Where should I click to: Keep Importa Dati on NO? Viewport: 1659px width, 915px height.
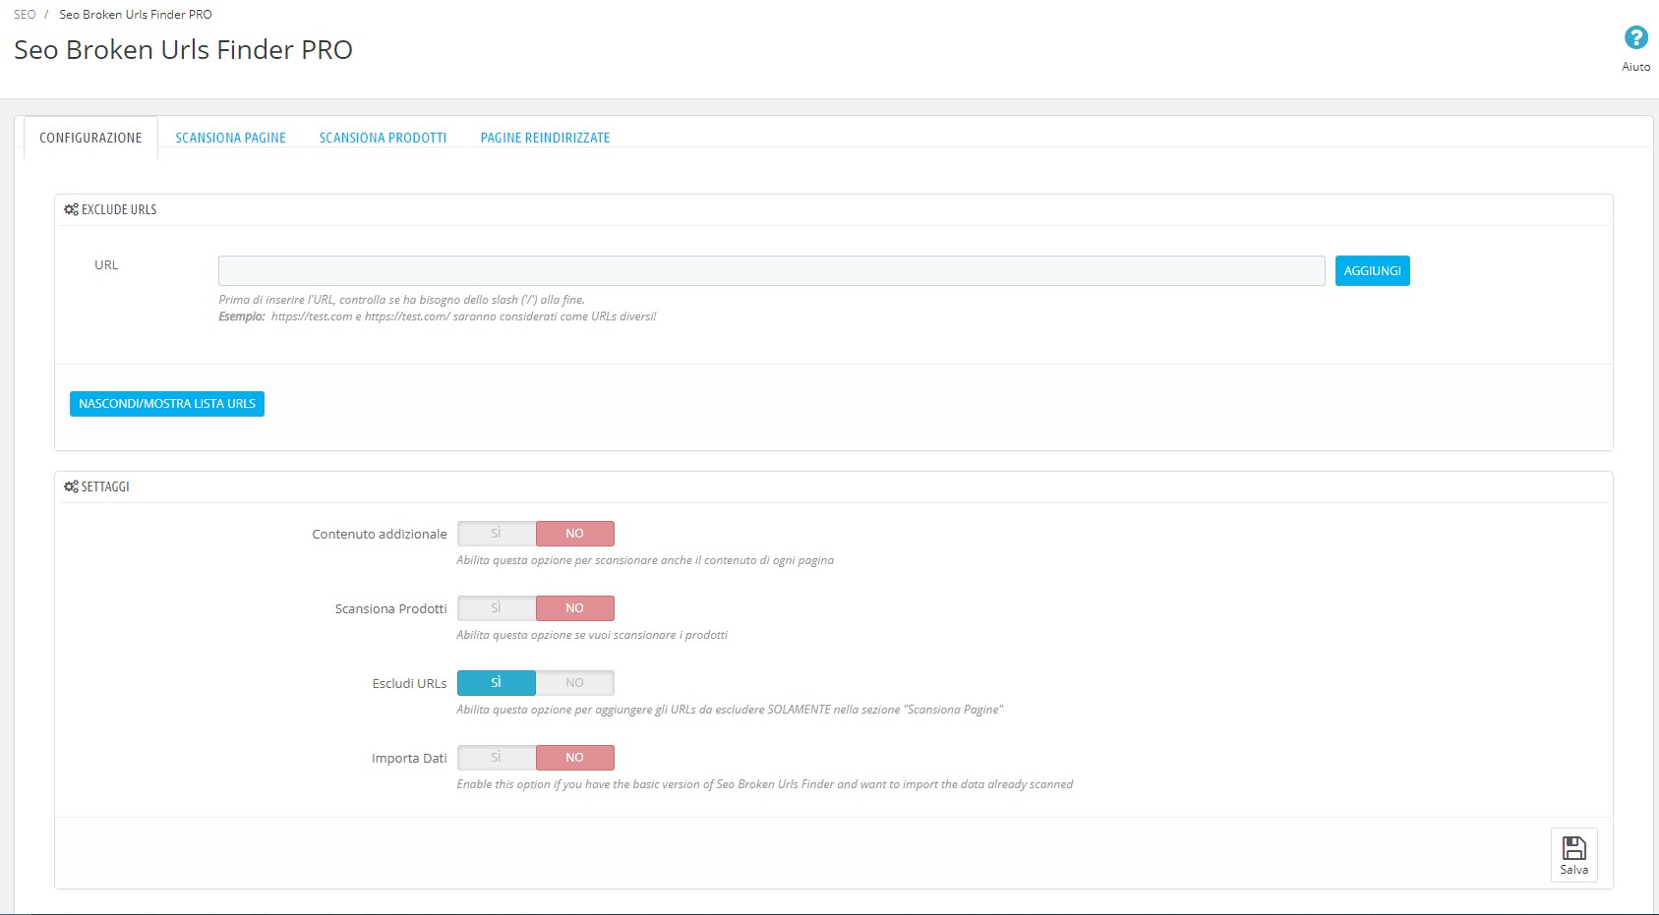575,758
